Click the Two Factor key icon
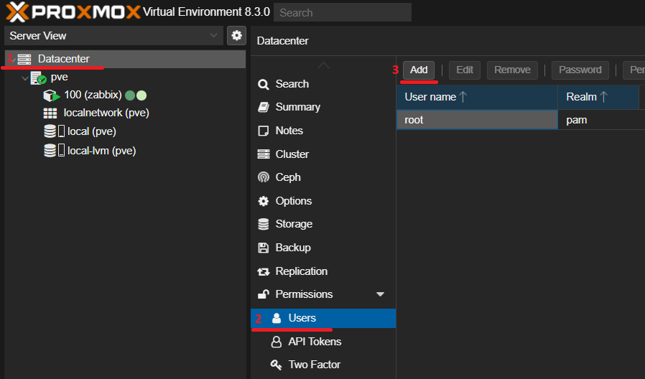Viewport: 645px width, 379px height. 276,365
